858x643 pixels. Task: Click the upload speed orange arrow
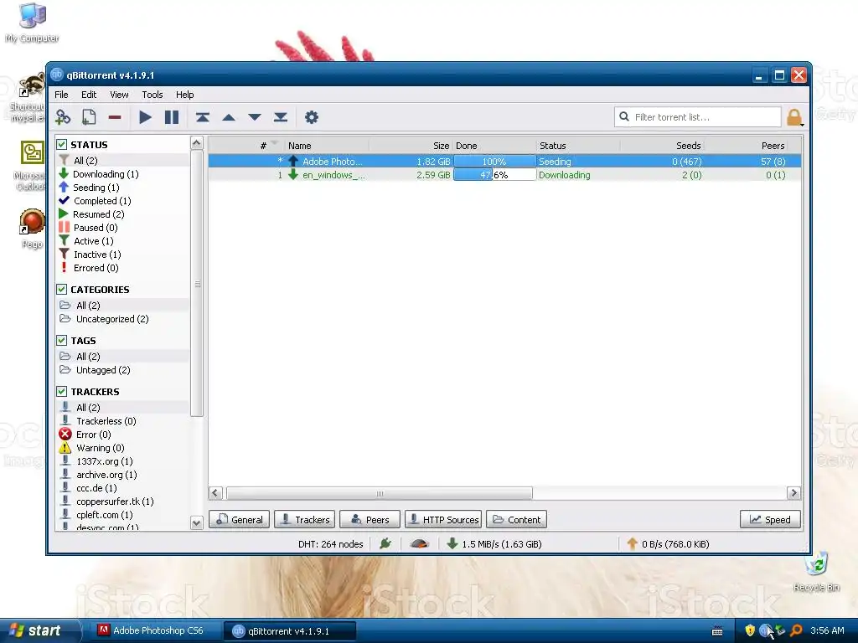(632, 543)
